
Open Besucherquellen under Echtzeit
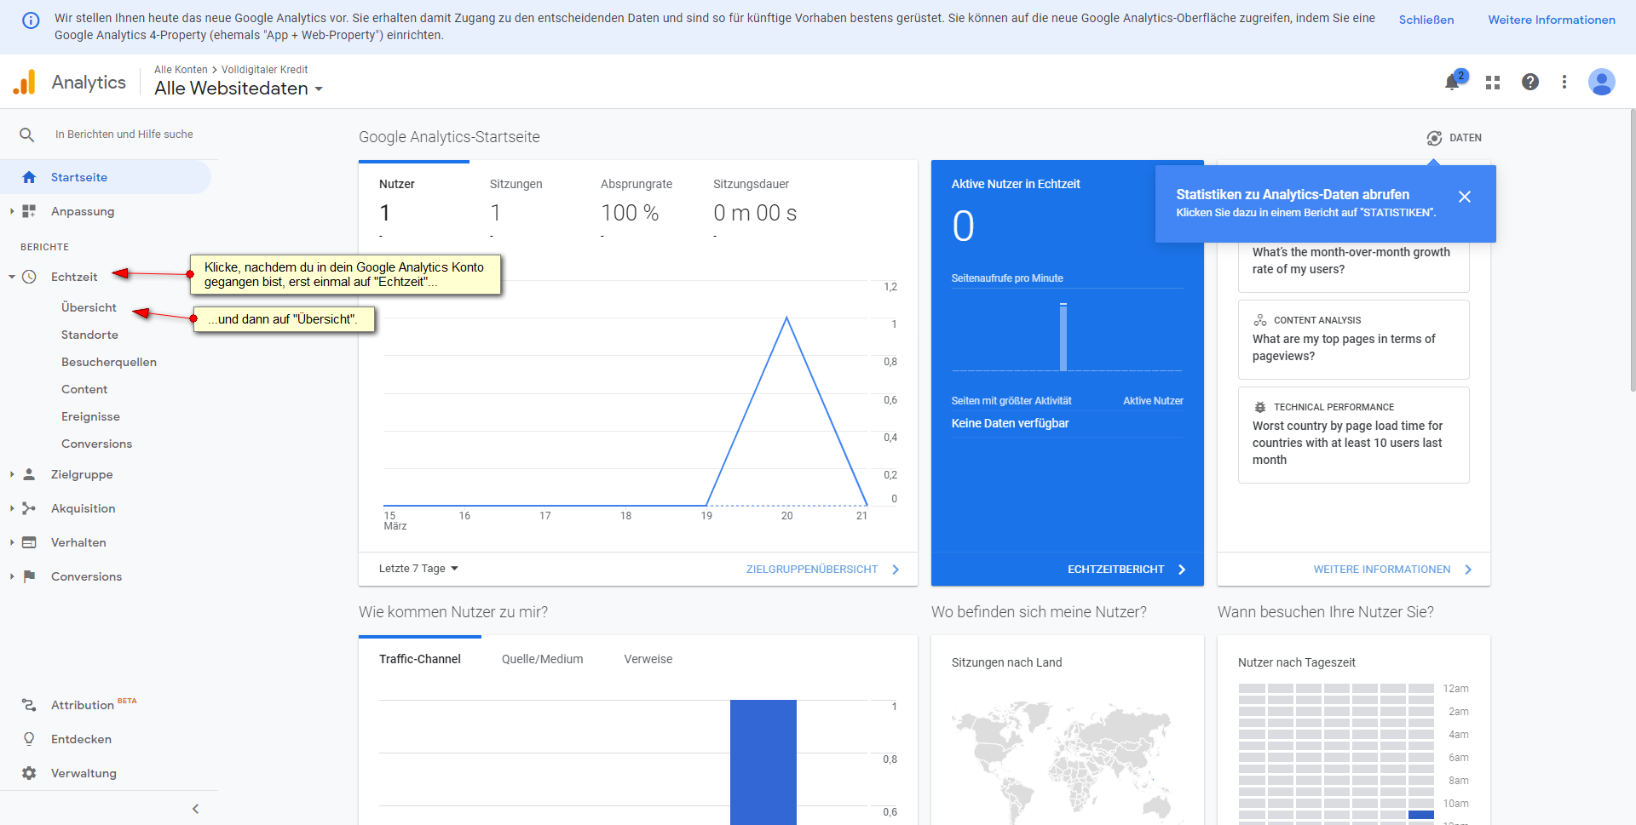(x=109, y=362)
